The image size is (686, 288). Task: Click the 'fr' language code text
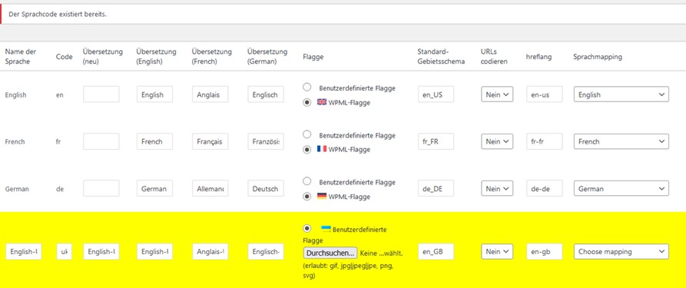58,141
